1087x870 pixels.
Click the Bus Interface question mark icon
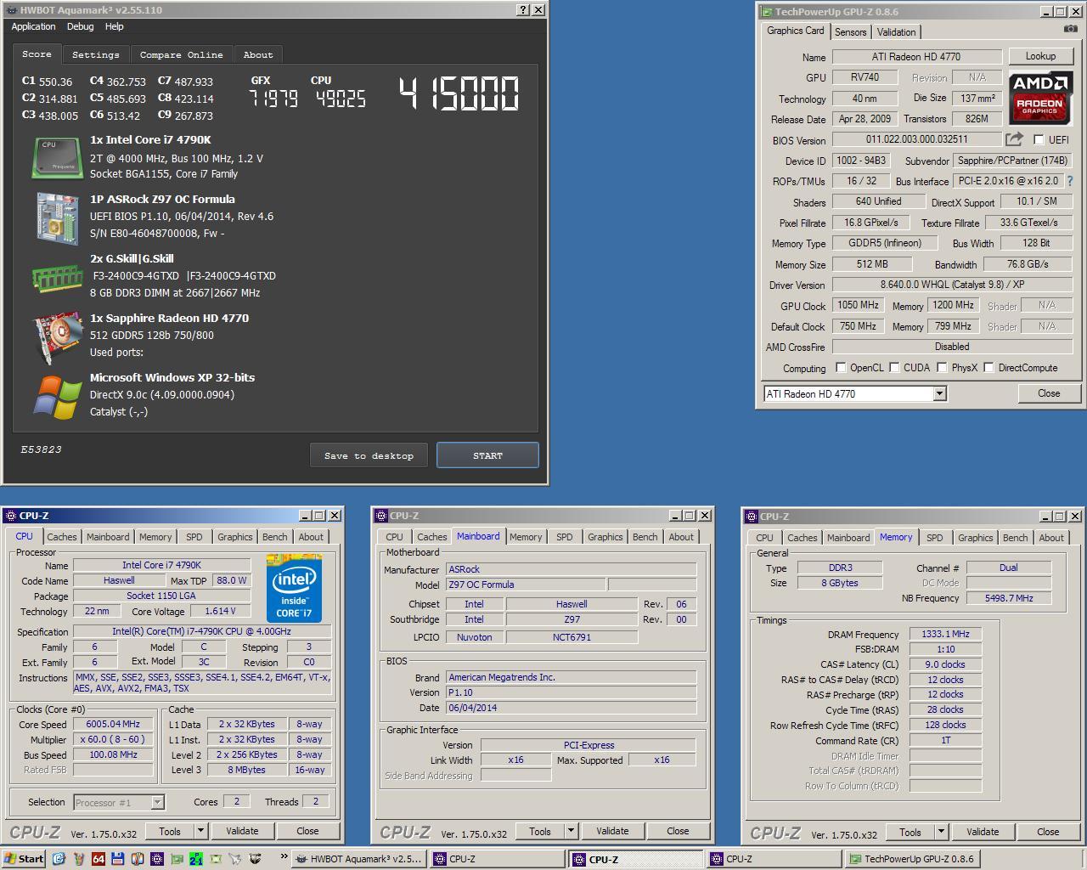click(1069, 181)
